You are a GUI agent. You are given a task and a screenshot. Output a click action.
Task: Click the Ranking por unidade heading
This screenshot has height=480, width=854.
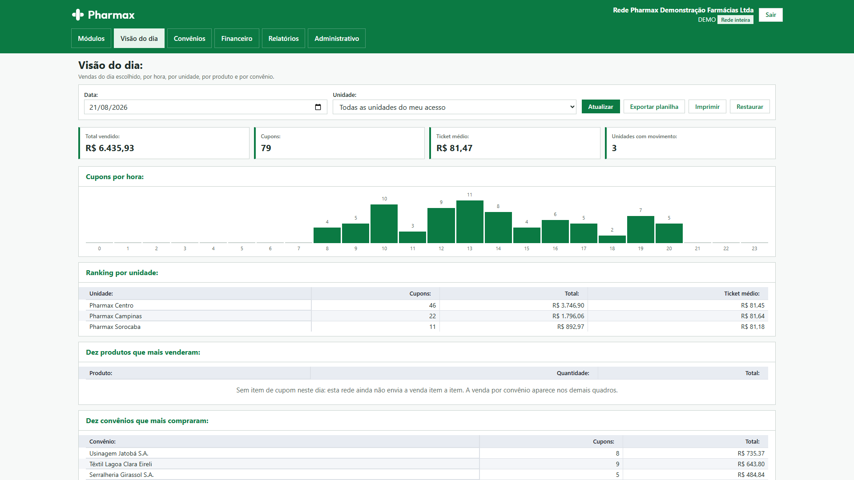(x=122, y=272)
